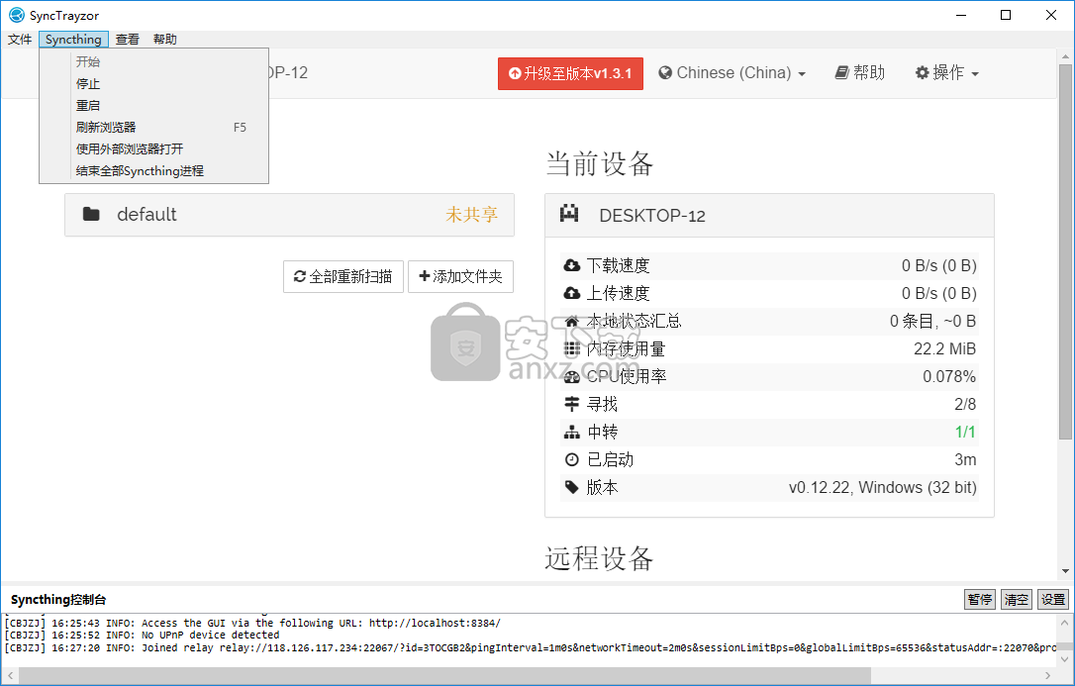Click the tag icon at 版本
Viewport: 1075px width, 686px height.
572,487
